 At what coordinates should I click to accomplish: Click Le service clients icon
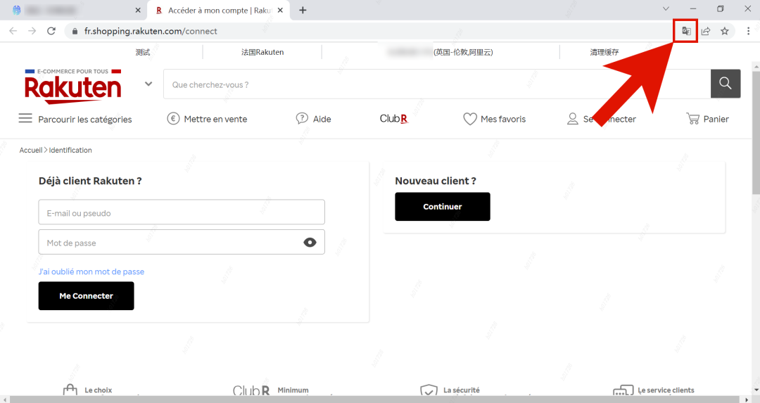click(x=623, y=390)
